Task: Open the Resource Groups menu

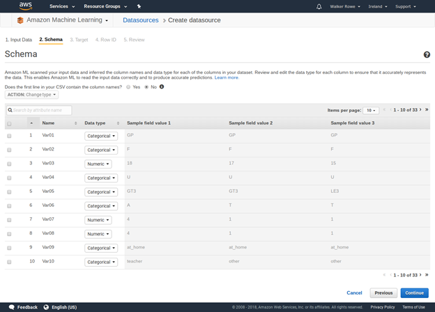Action: point(105,6)
